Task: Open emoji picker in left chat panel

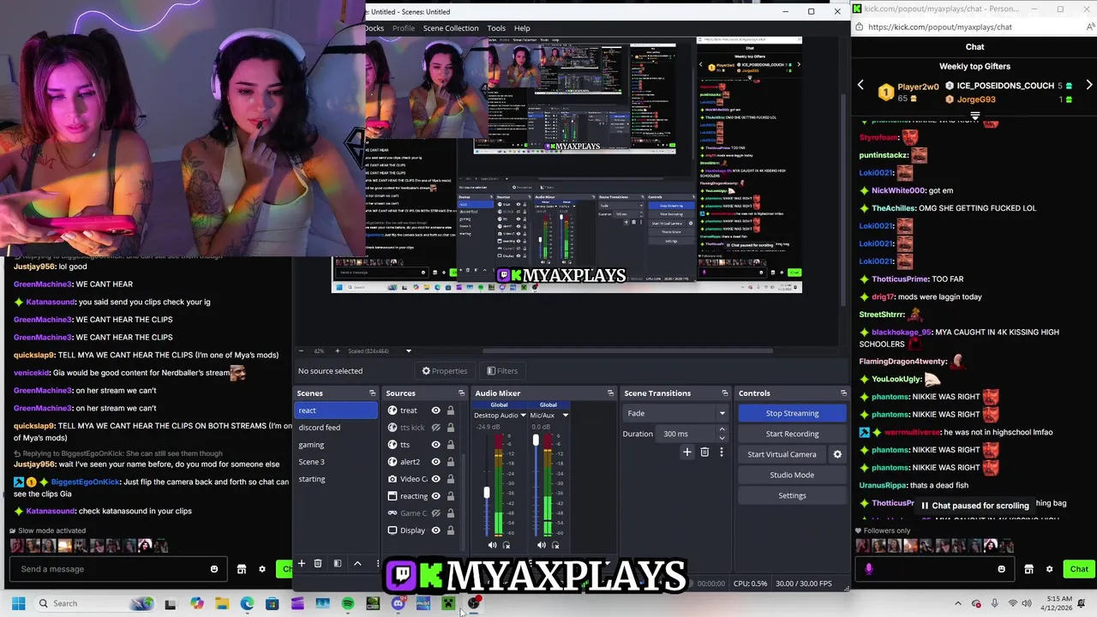Action: tap(214, 569)
